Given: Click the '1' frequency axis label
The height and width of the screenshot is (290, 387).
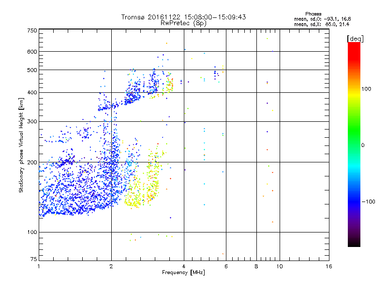Looking at the screenshot, I should pyautogui.click(x=39, y=266).
